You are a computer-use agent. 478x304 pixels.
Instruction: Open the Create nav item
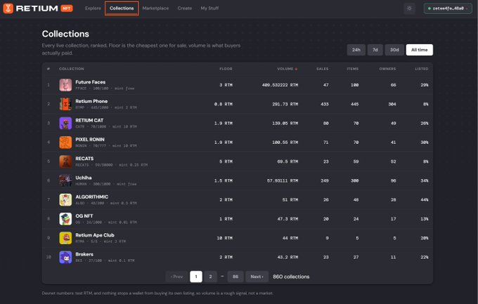point(185,8)
